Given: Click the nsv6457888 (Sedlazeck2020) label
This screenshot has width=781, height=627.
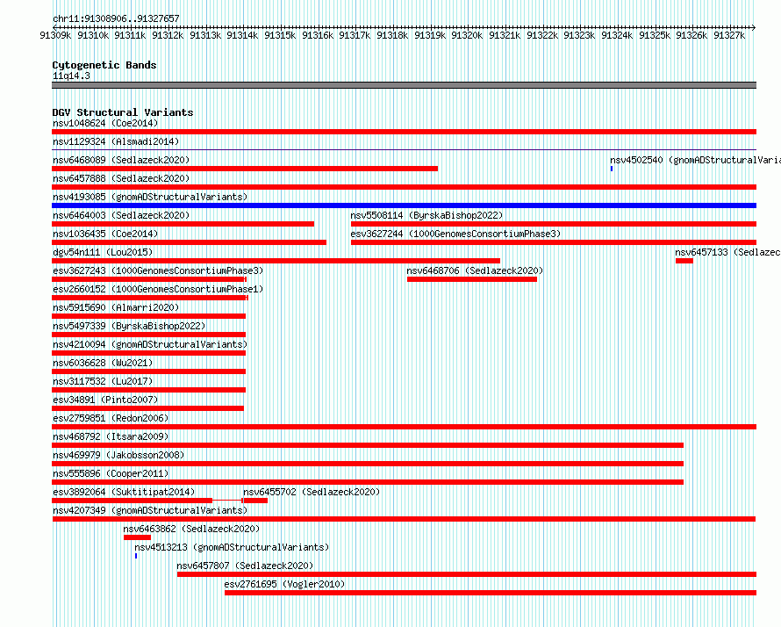Looking at the screenshot, I should [x=121, y=178].
